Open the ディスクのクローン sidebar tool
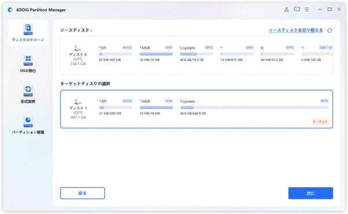348x214 pixels. (x=28, y=33)
